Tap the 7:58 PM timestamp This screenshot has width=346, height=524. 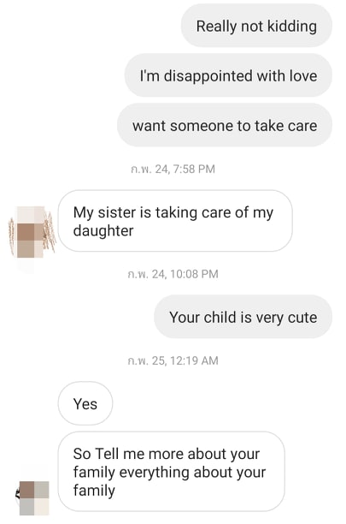(x=173, y=169)
